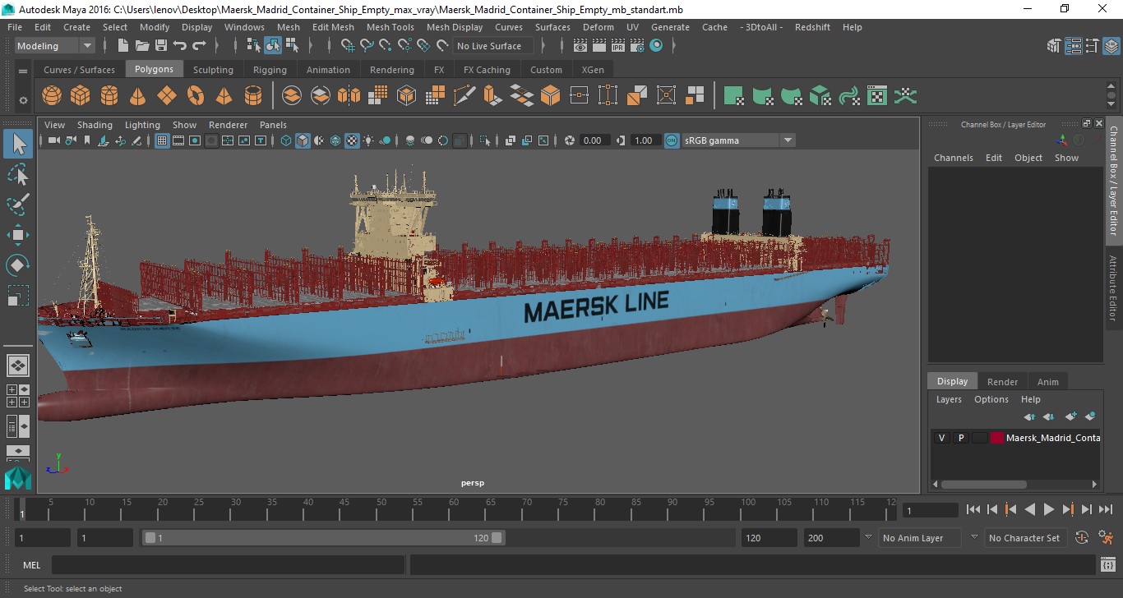Toggle use all lights bulb icon
This screenshot has width=1123, height=598.
point(368,140)
